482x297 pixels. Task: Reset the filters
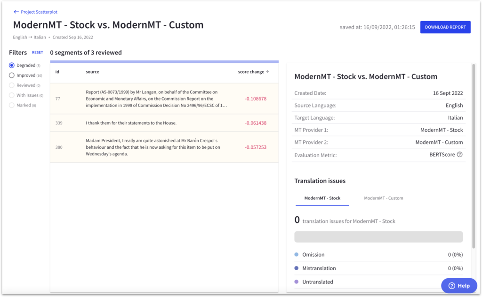coord(38,53)
